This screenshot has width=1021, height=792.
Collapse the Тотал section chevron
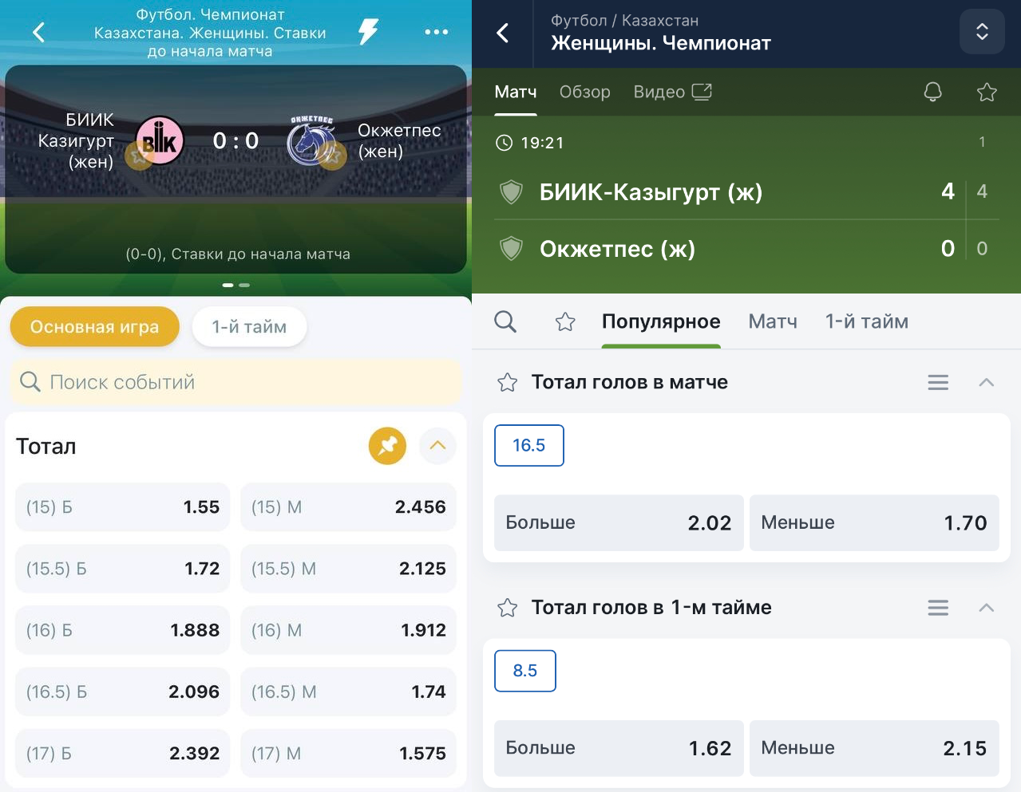coord(437,446)
